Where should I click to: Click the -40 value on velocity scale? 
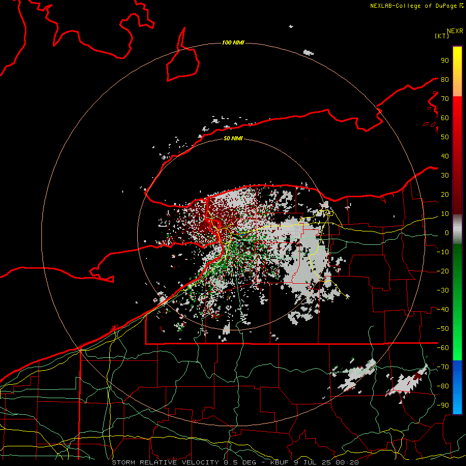coord(443,310)
